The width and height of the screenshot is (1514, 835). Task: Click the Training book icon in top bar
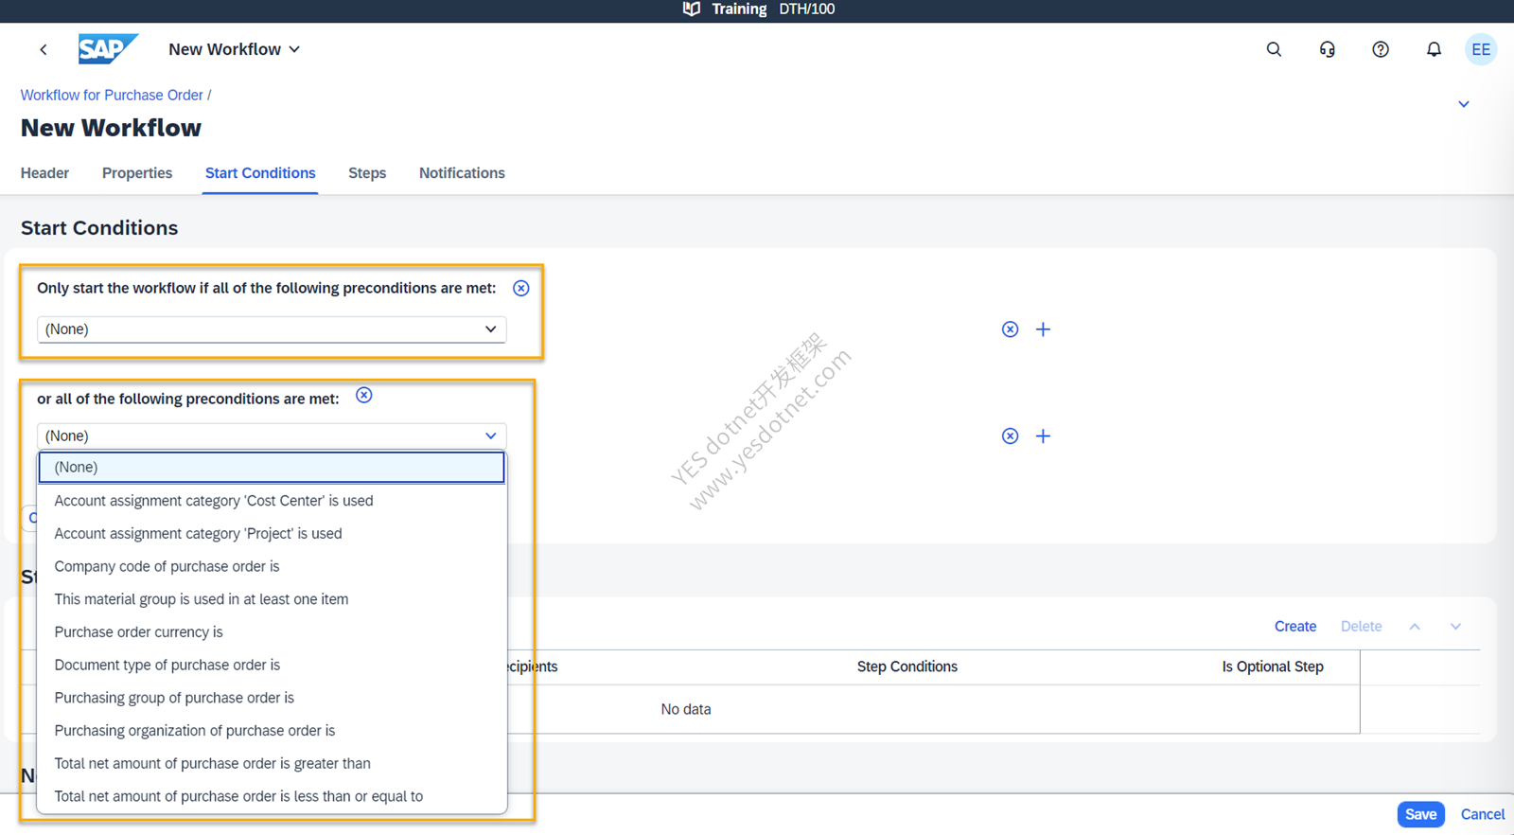pyautogui.click(x=692, y=9)
